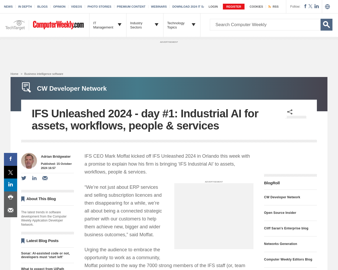Open the In Depth menu item
338x270 pixels.
point(25,7)
